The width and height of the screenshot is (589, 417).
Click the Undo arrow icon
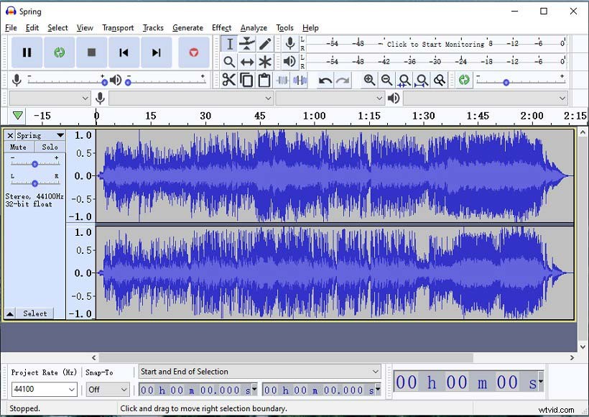click(x=325, y=80)
